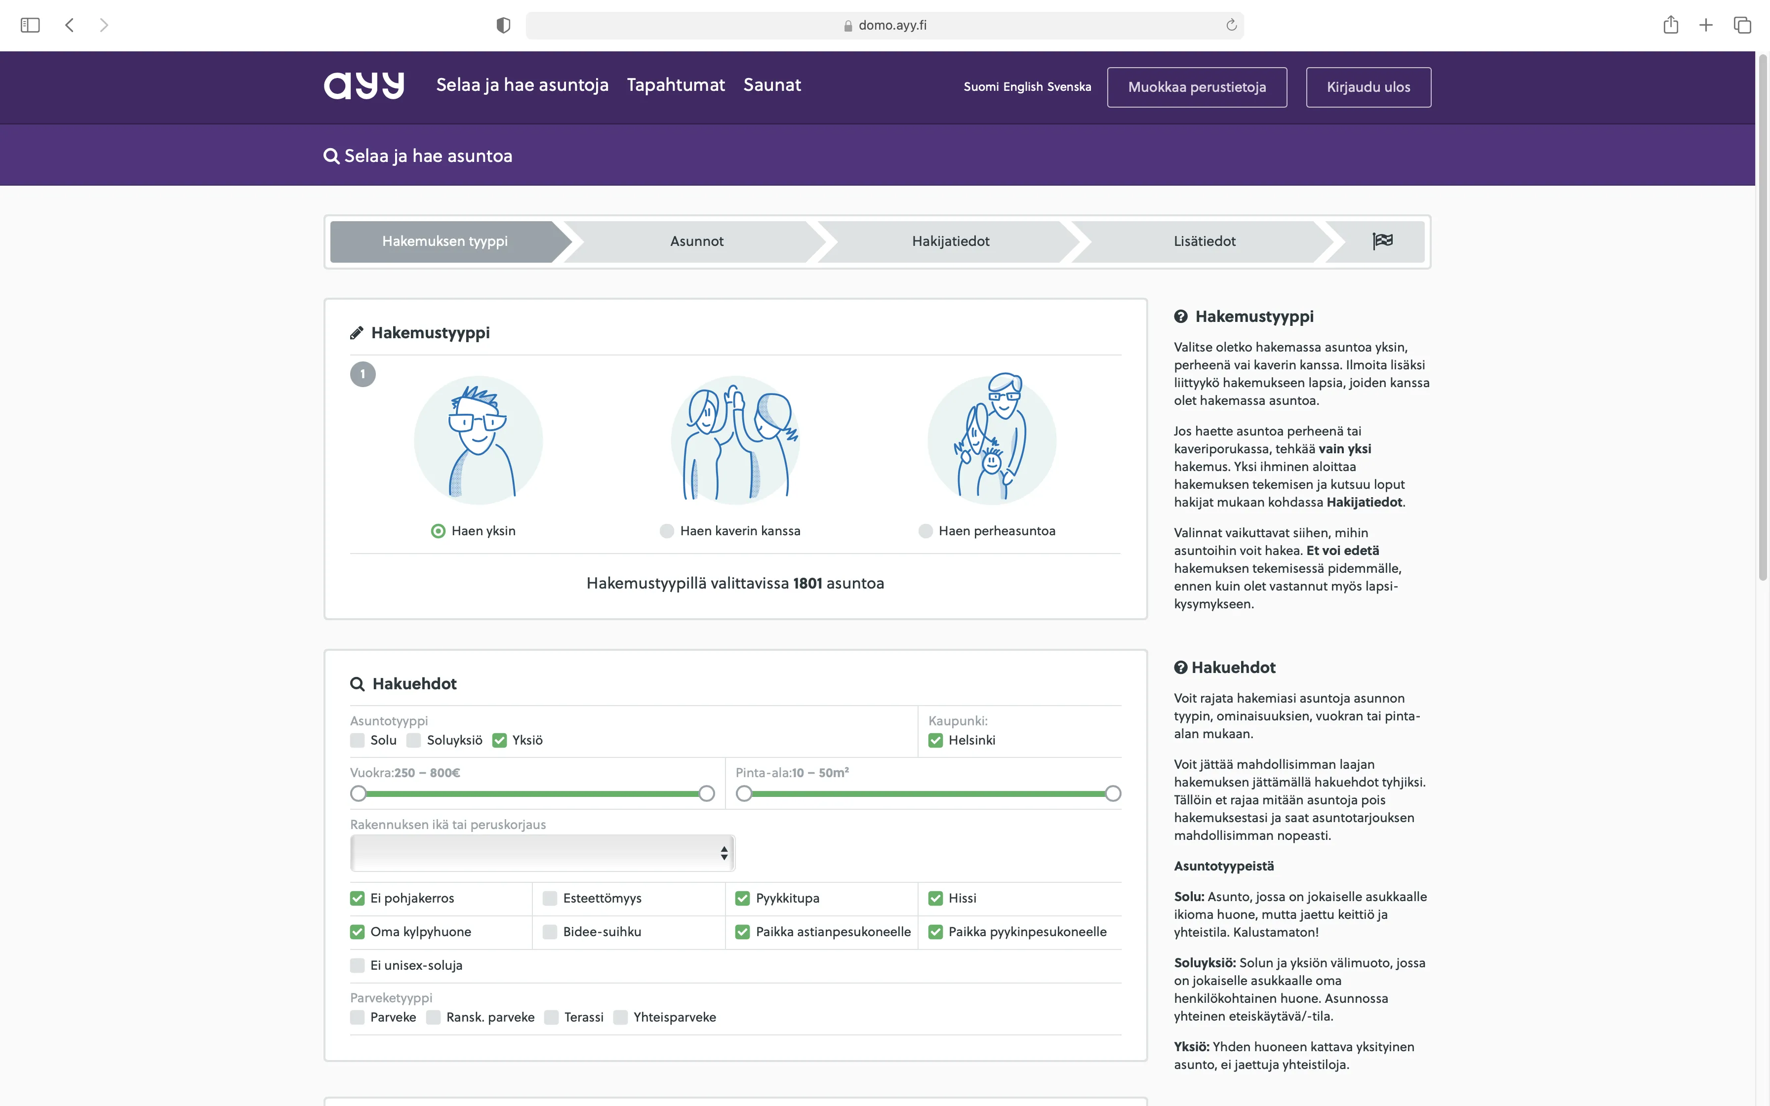Click the privacy shield icon
Screen dimensions: 1770x1106
[x=503, y=25]
